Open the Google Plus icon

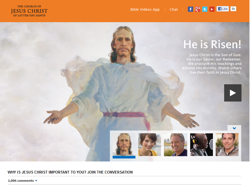[198, 9]
